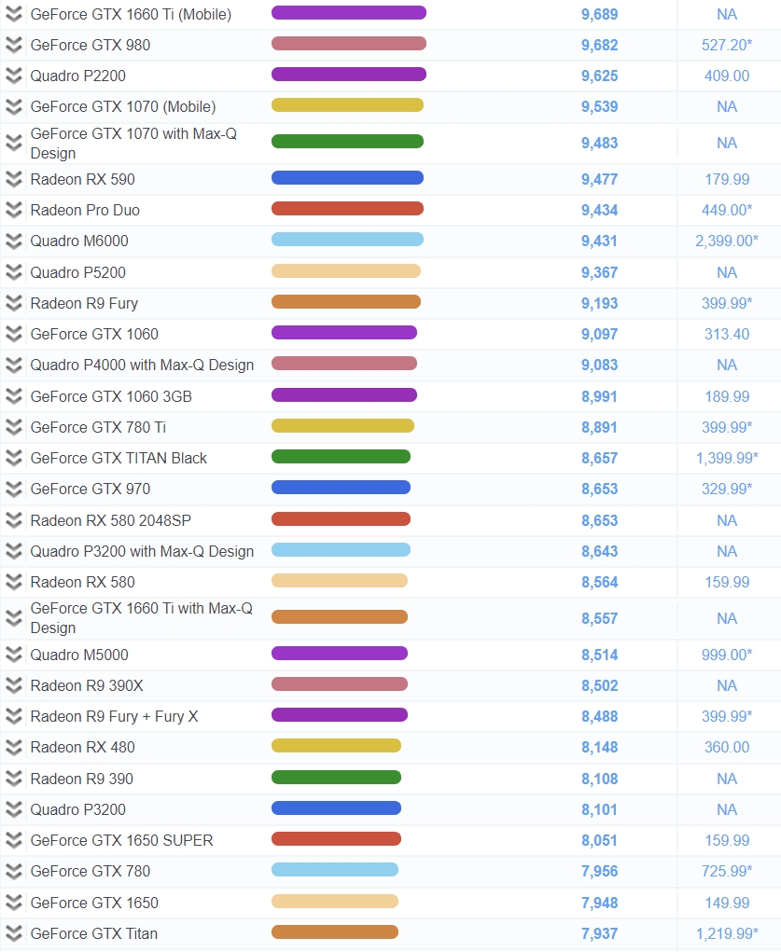Expand the Radeon RX 580 2048SP chevron

coord(13,520)
